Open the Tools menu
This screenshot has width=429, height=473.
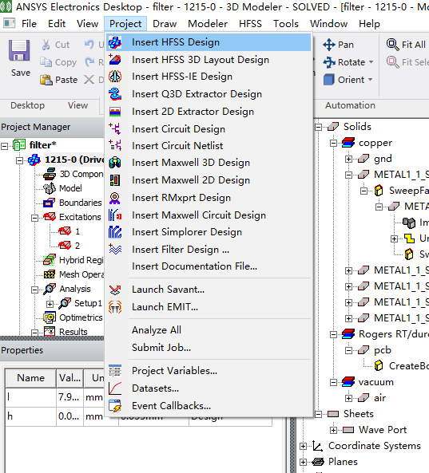pos(286,23)
